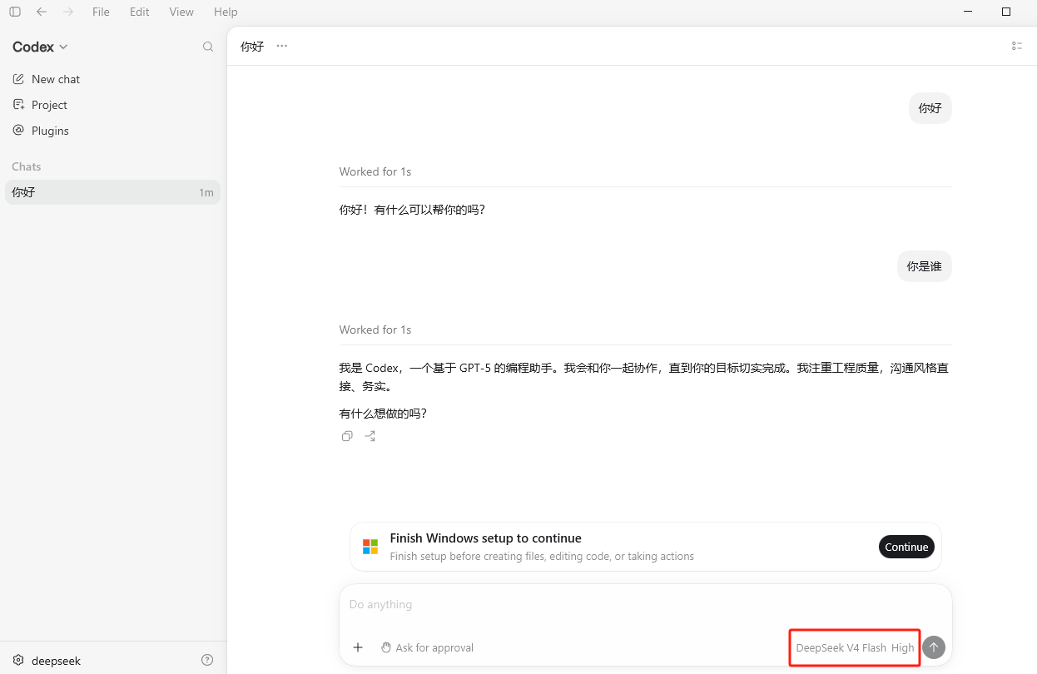Click the first Worked for 1s label
This screenshot has height=674, width=1037.
coord(375,171)
